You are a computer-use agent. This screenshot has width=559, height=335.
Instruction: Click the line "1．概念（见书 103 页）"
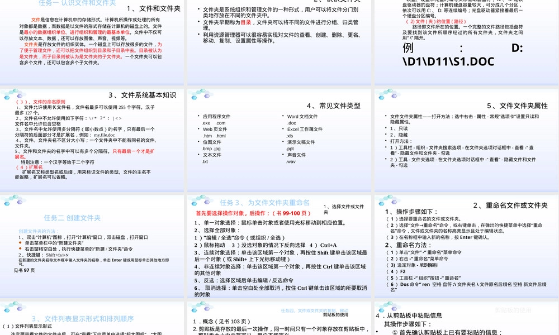[x=222, y=321]
